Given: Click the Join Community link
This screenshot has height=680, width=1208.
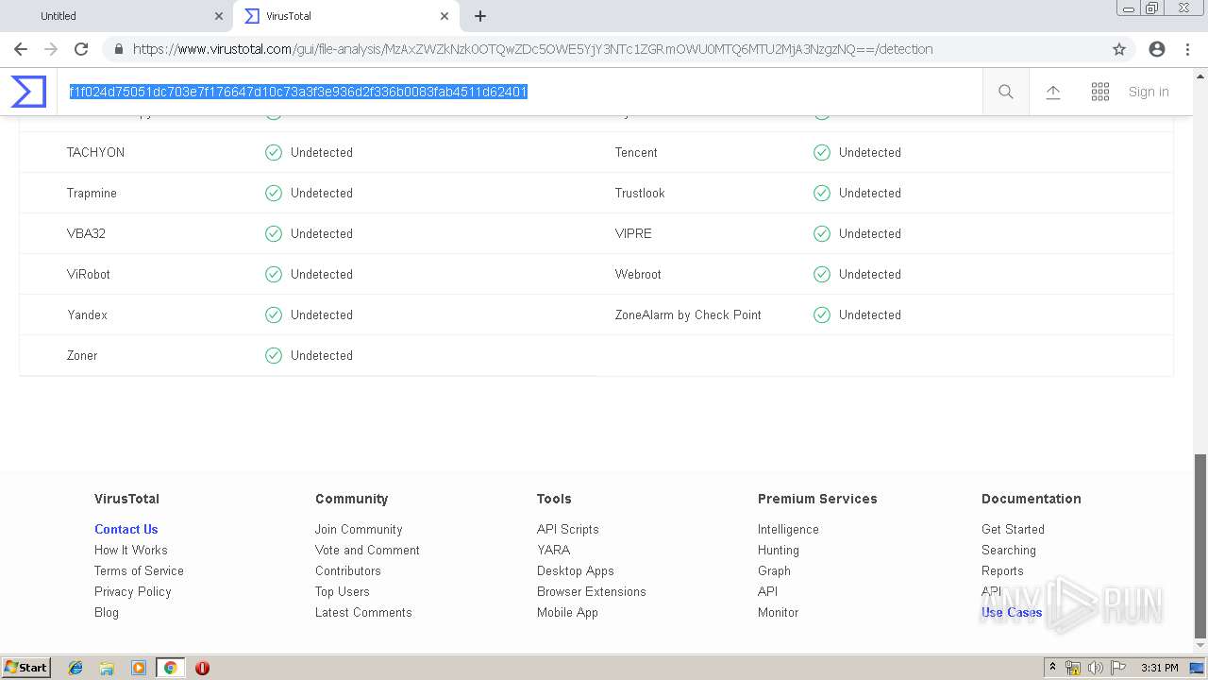Looking at the screenshot, I should 359,529.
